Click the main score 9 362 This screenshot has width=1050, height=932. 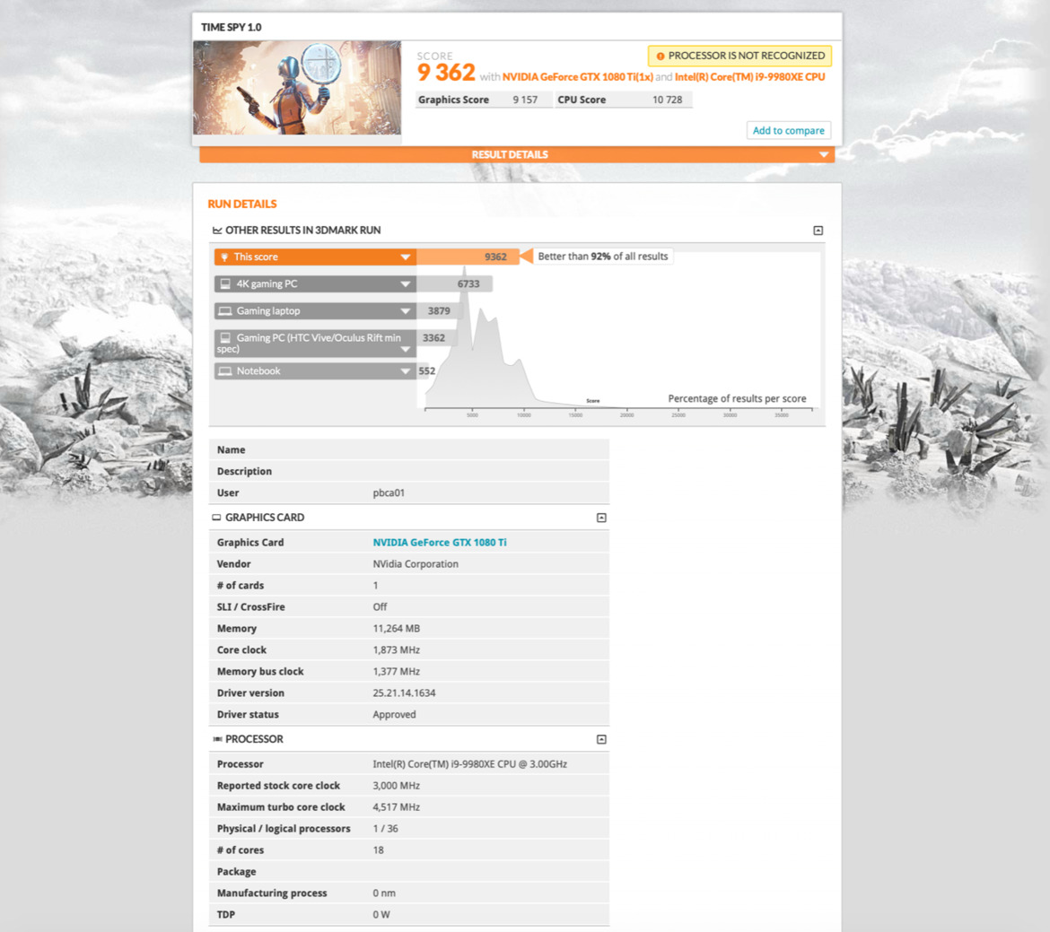[446, 73]
